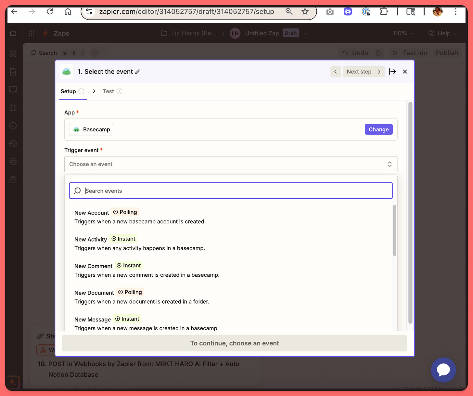473x396 pixels.
Task: Open the browser profile avatar
Action: (438, 12)
